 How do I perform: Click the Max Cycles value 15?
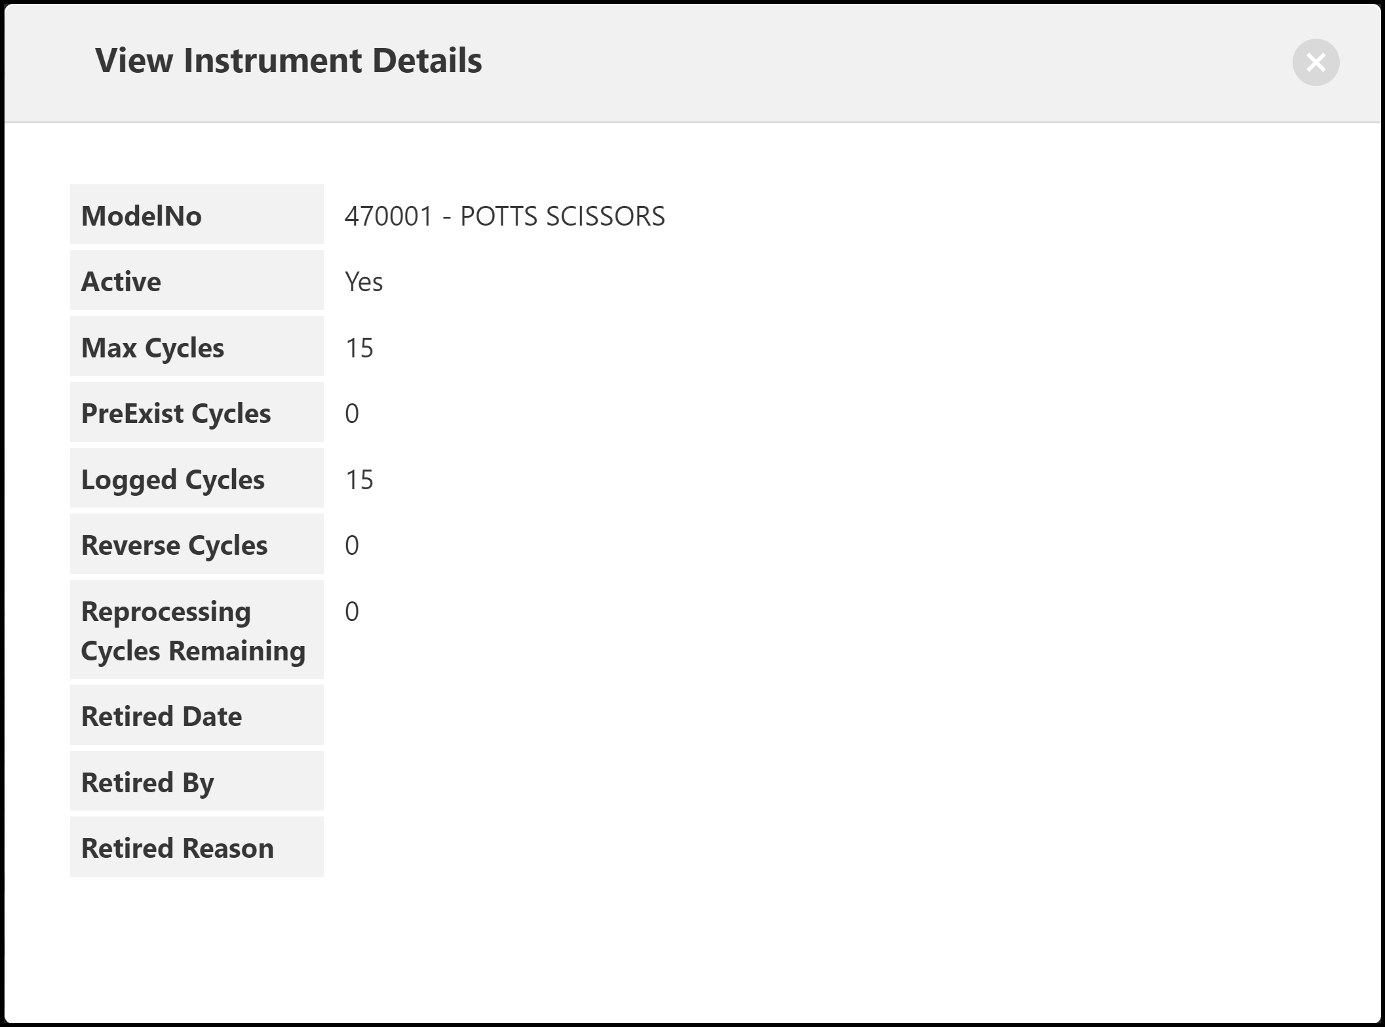tap(359, 348)
